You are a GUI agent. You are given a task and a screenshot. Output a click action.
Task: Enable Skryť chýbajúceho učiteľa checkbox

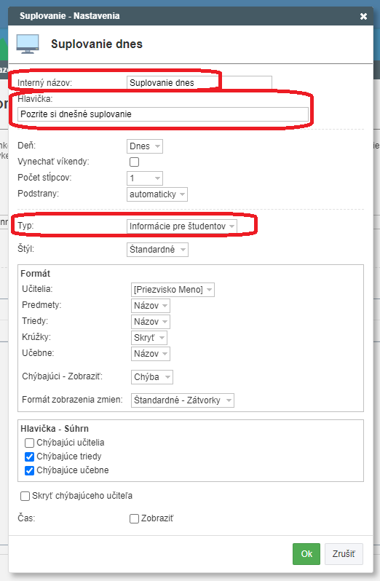click(25, 496)
